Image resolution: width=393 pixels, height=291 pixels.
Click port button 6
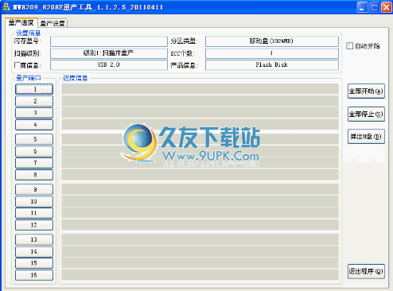click(34, 151)
